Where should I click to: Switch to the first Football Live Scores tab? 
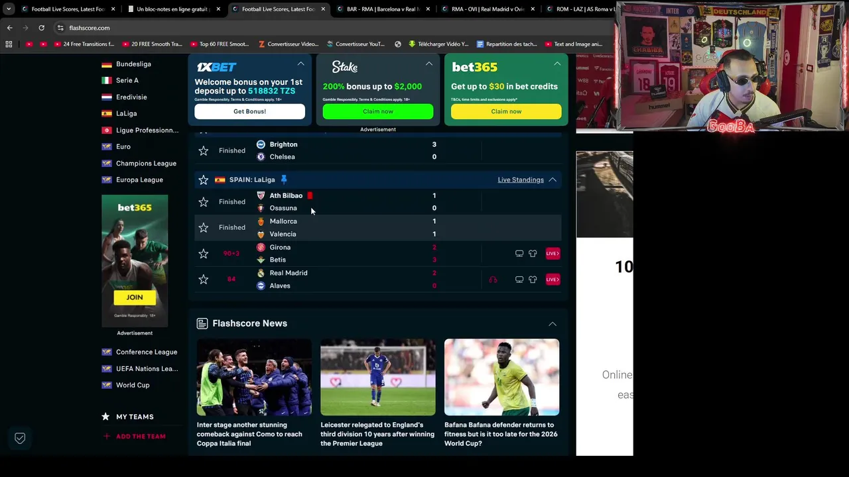pyautogui.click(x=68, y=9)
